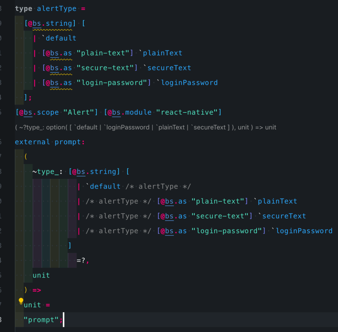338x332 pixels.
Task: Click "login-password" string in the prompt signature
Action: 226,231
